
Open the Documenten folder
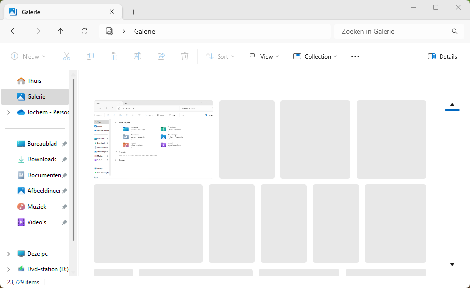pos(39,175)
